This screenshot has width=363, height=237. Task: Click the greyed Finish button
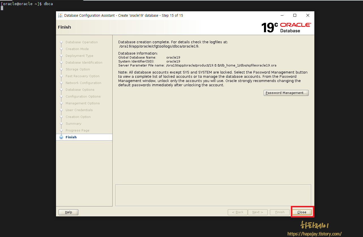(280, 212)
